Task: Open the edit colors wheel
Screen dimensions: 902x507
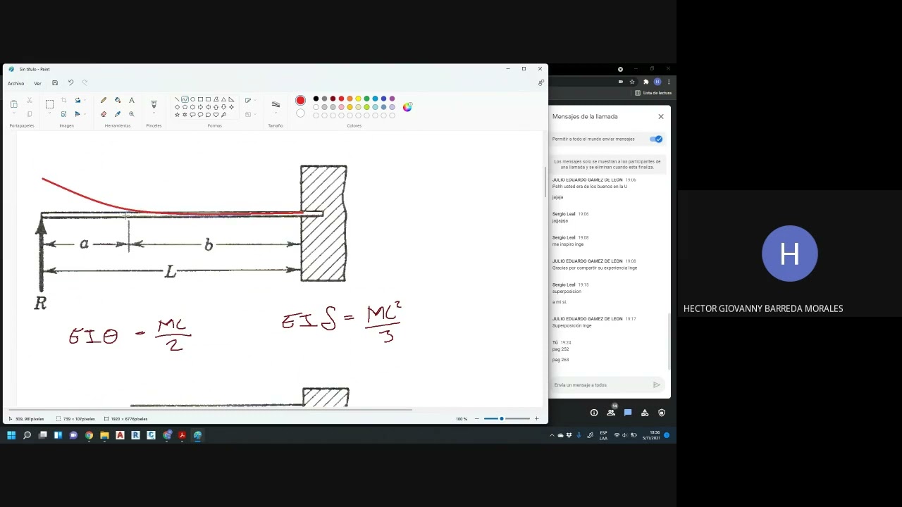Action: coord(407,107)
